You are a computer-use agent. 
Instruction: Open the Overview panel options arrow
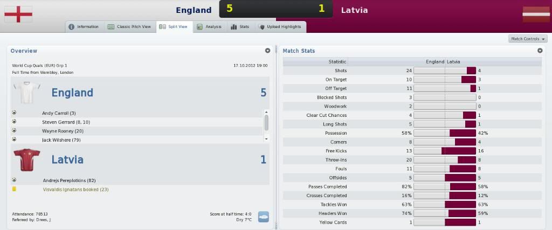(x=267, y=51)
